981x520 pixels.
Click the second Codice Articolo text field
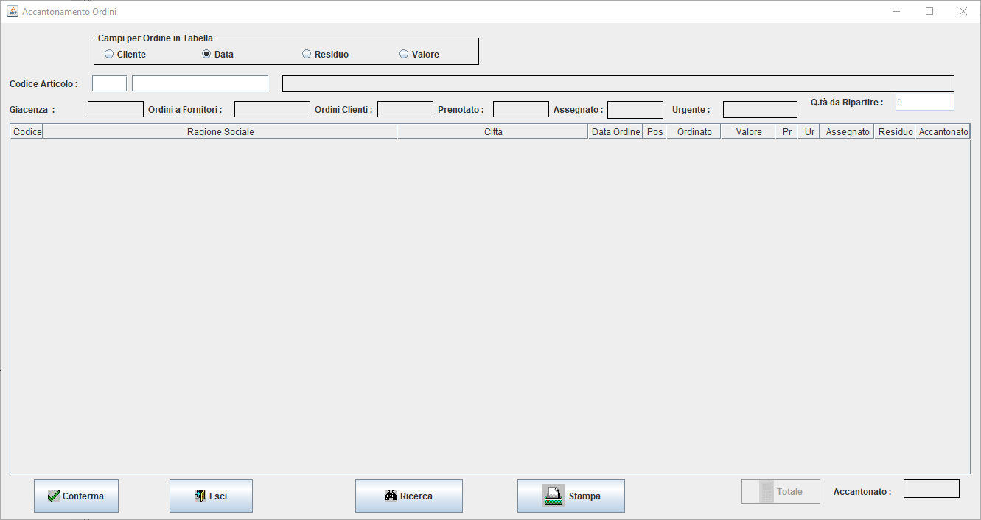click(x=200, y=83)
